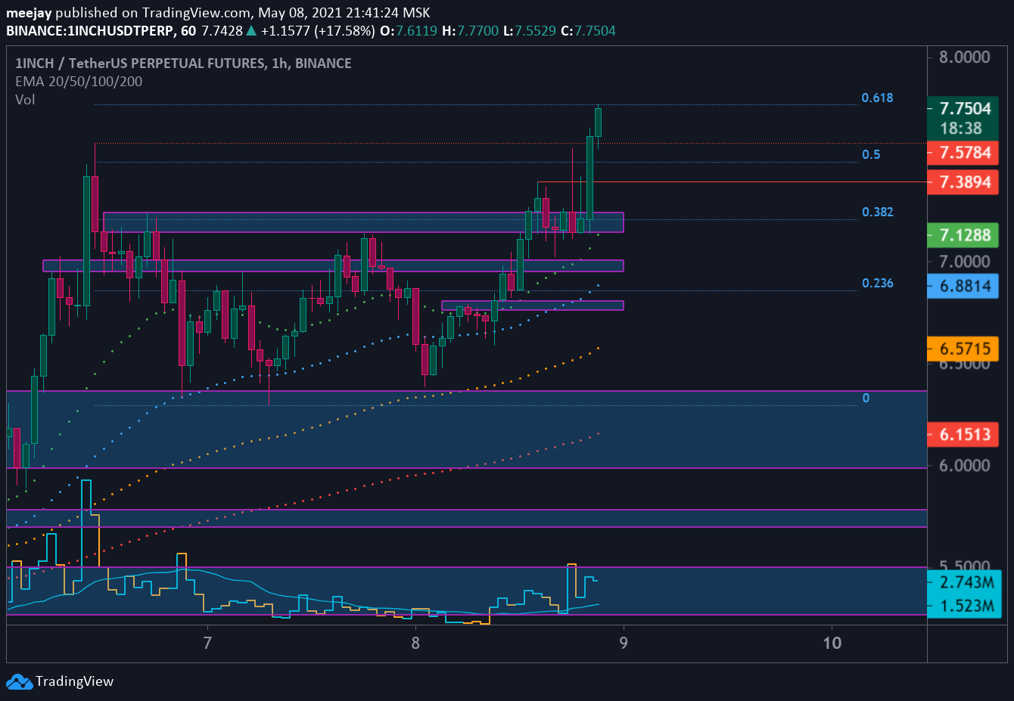The height and width of the screenshot is (701, 1014).
Task: Click the +1.1577 (+17.58%) change value
Action: pyautogui.click(x=318, y=31)
